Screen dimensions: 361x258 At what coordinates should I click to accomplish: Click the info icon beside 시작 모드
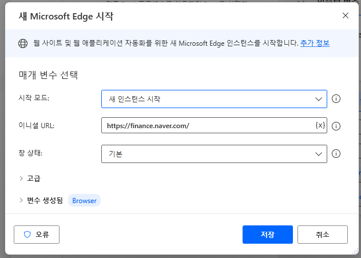tap(336, 99)
